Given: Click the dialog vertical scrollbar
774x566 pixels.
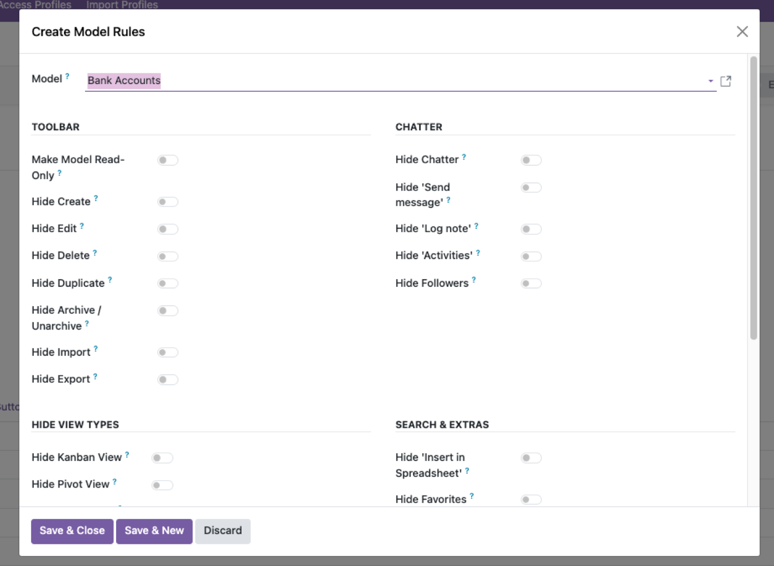Looking at the screenshot, I should click(754, 198).
